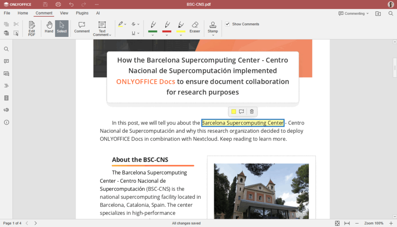Image resolution: width=397 pixels, height=227 pixels.
Task: Open the Navigation headings panel
Action: point(6,85)
